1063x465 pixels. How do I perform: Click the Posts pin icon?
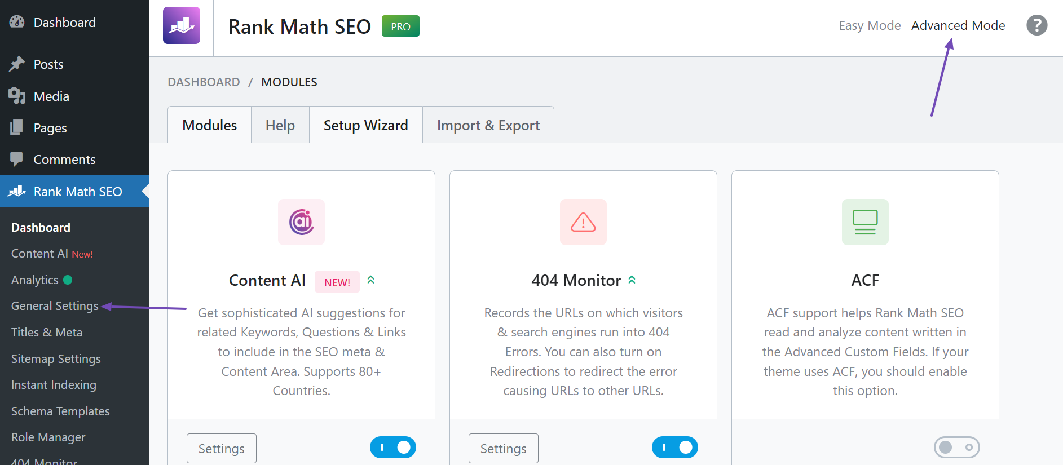[x=17, y=64]
